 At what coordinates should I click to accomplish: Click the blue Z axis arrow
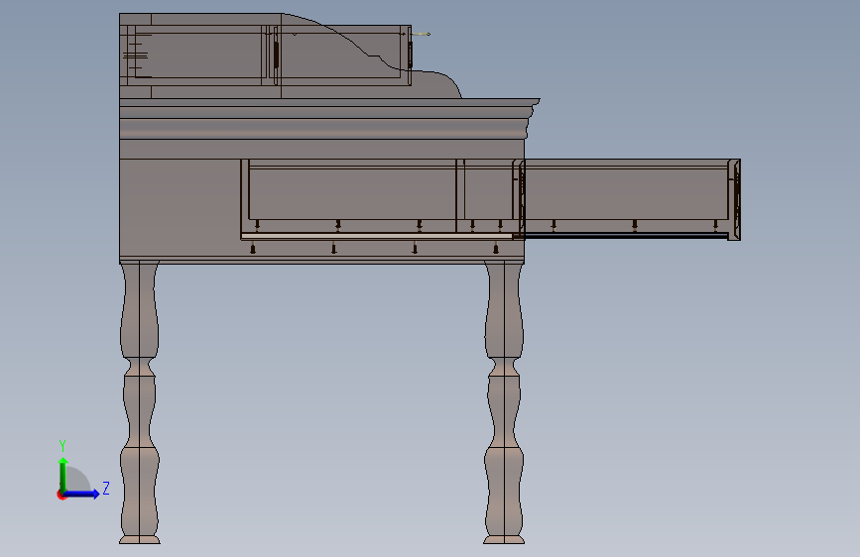coord(81,494)
